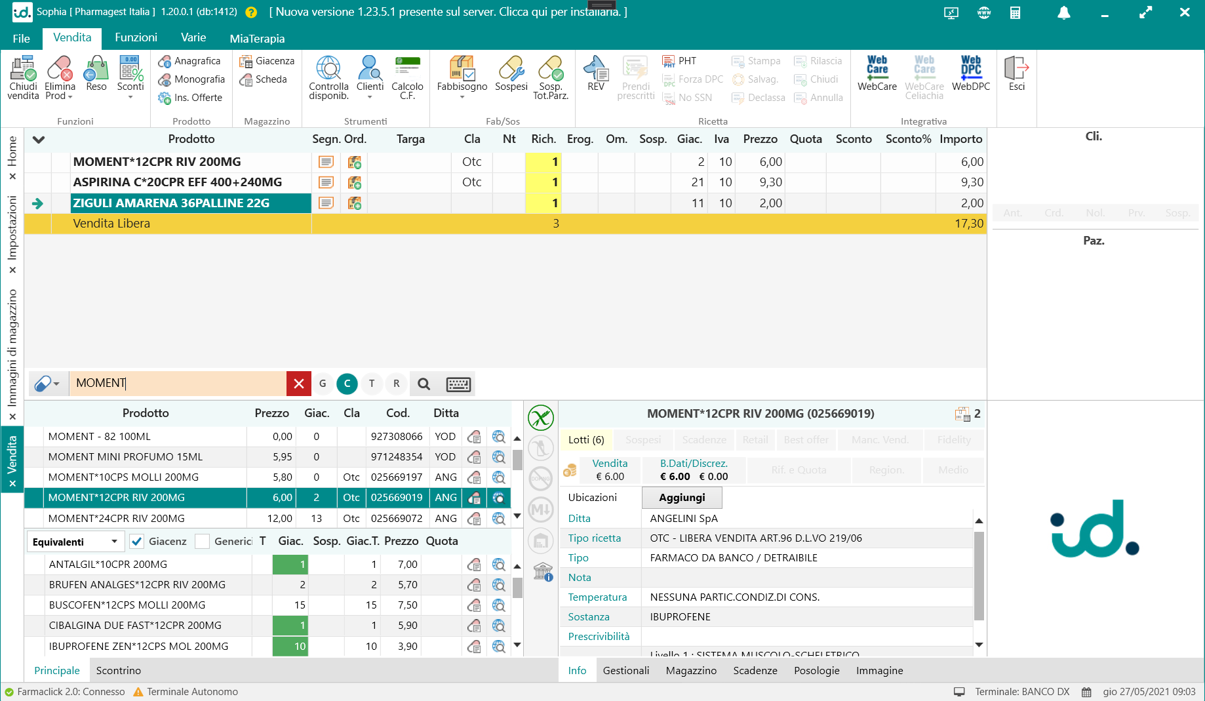
Task: Select the G search filter
Action: [x=323, y=384]
